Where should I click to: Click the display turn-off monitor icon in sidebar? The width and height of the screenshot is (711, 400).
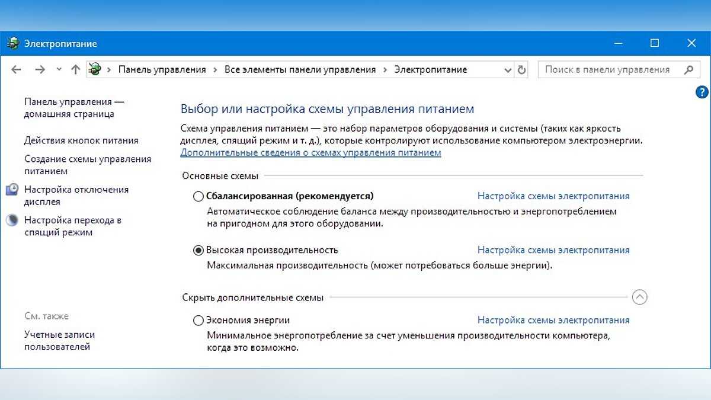pos(12,190)
